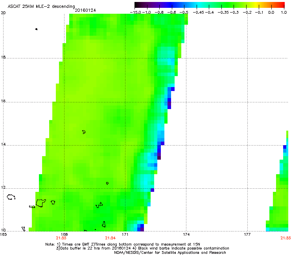Click the longitude label "168"
The image size is (291, 255).
(x=64, y=235)
